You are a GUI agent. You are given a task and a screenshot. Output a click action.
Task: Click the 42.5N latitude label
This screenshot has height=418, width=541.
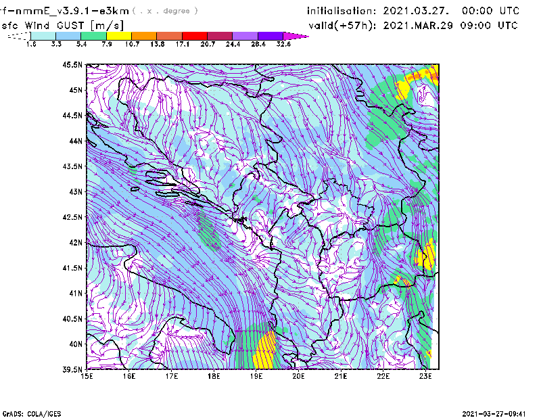(72, 217)
